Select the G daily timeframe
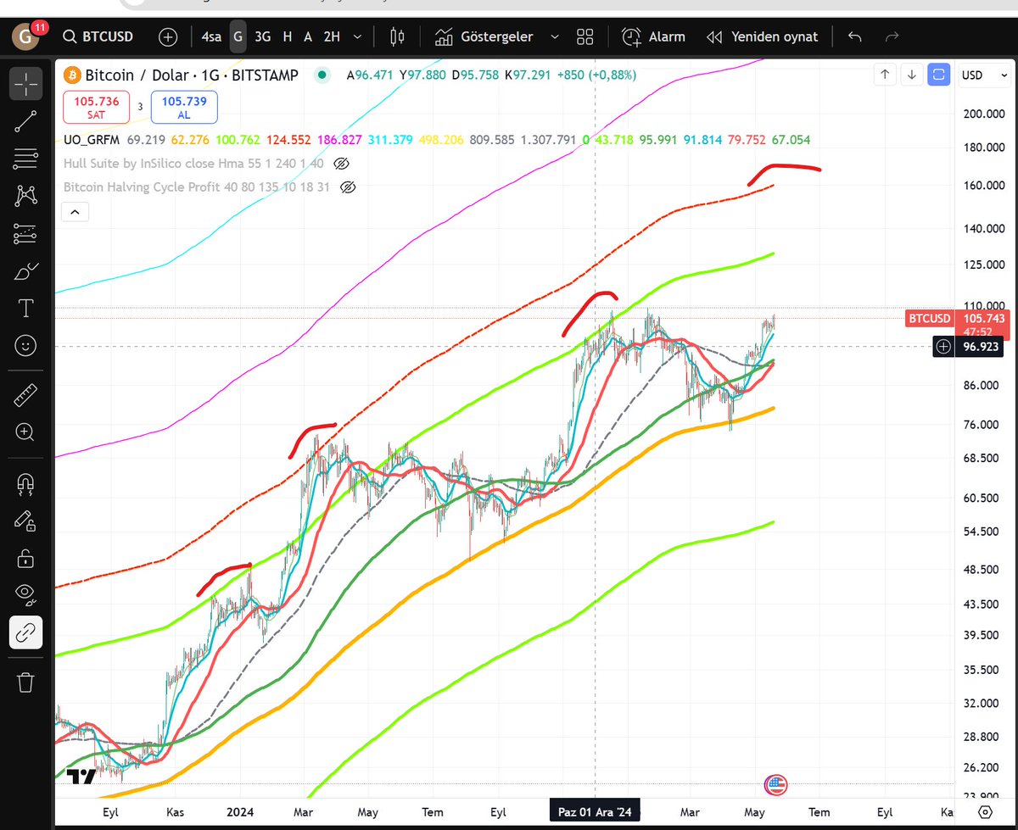The width and height of the screenshot is (1018, 830). 238,37
